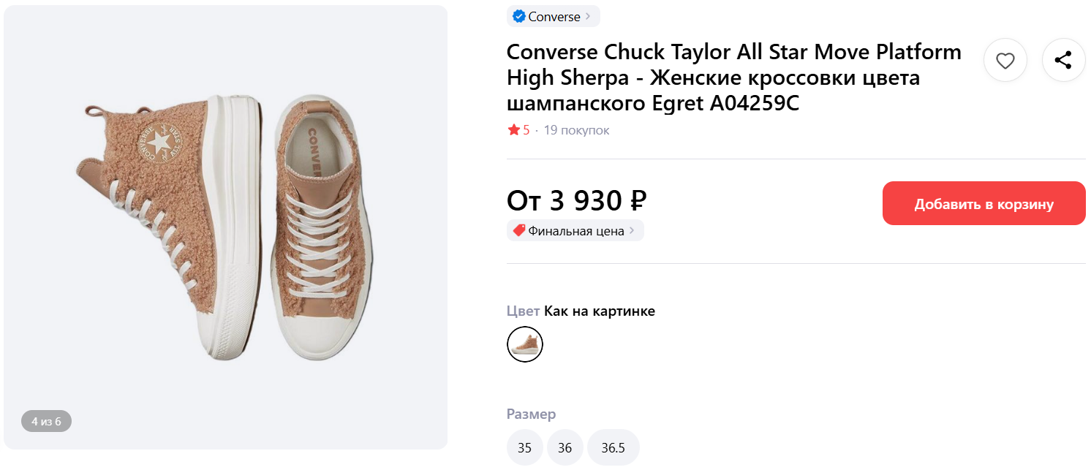This screenshot has width=1091, height=470.
Task: Choose size 36
Action: 565,448
